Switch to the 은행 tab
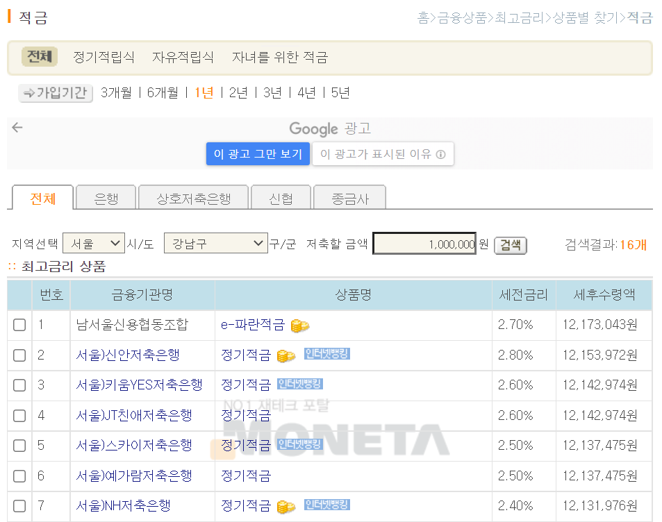Screen dimensions: 662x522 tap(106, 198)
